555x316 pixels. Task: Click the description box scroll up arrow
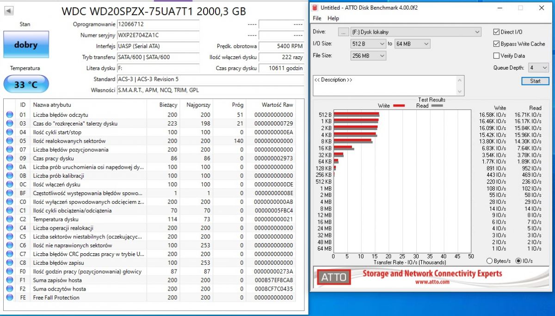[459, 80]
